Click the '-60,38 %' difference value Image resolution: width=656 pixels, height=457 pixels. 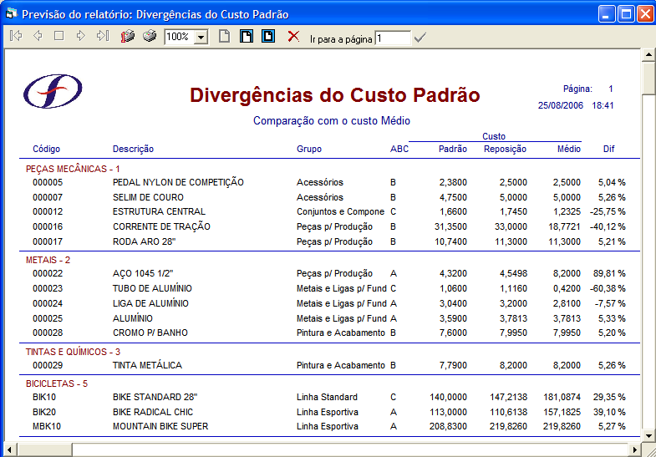[608, 288]
